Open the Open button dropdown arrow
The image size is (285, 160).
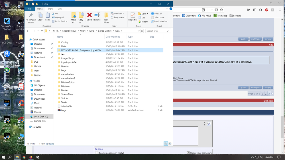[x=148, y=14]
